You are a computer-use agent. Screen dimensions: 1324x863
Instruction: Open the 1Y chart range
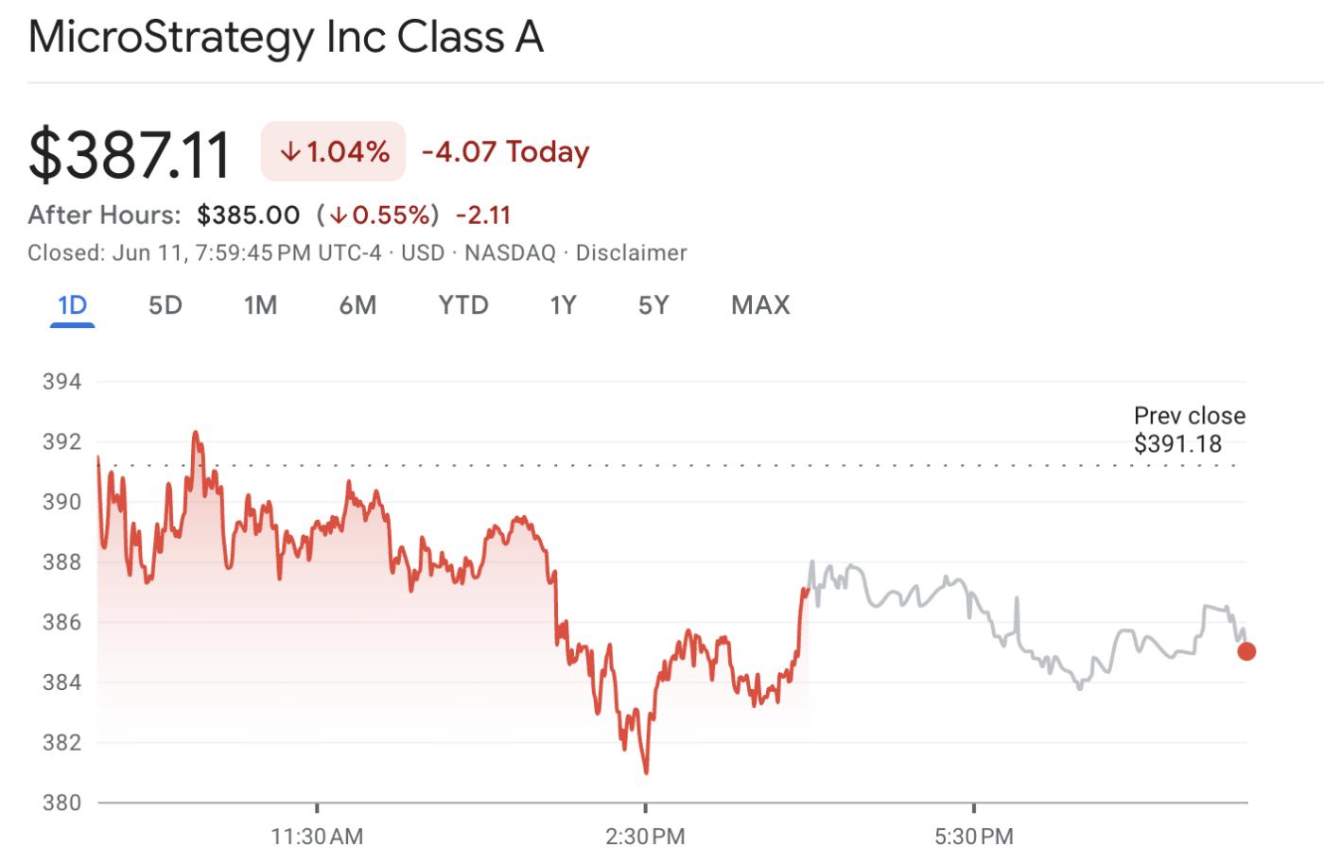[x=562, y=305]
